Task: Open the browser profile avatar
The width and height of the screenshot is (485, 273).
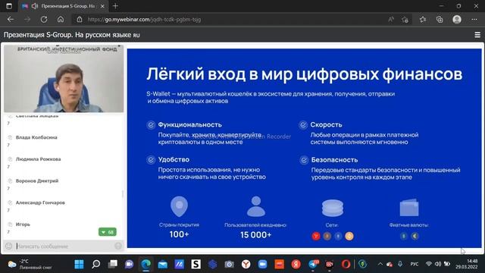Action: [x=457, y=20]
